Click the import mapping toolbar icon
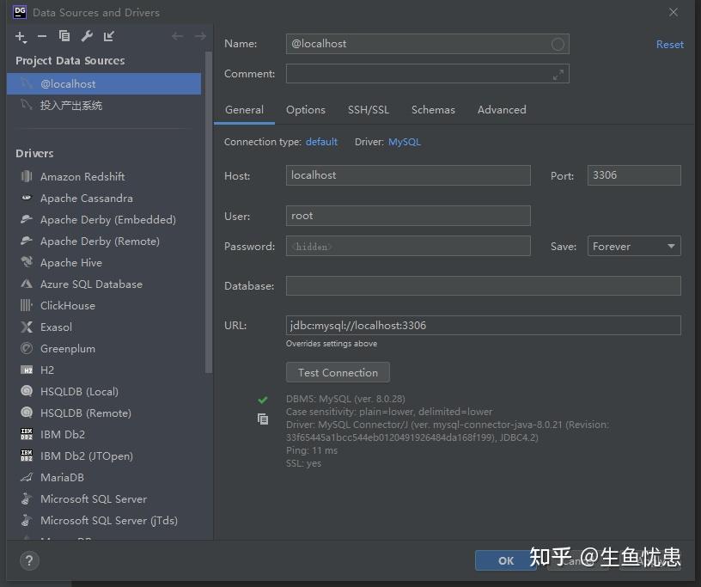Screen dimensions: 701x587 click(x=108, y=36)
